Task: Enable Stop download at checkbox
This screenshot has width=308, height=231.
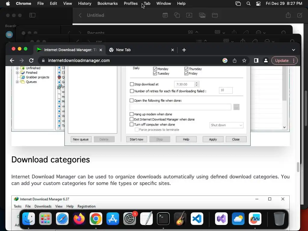Action: coord(132,84)
